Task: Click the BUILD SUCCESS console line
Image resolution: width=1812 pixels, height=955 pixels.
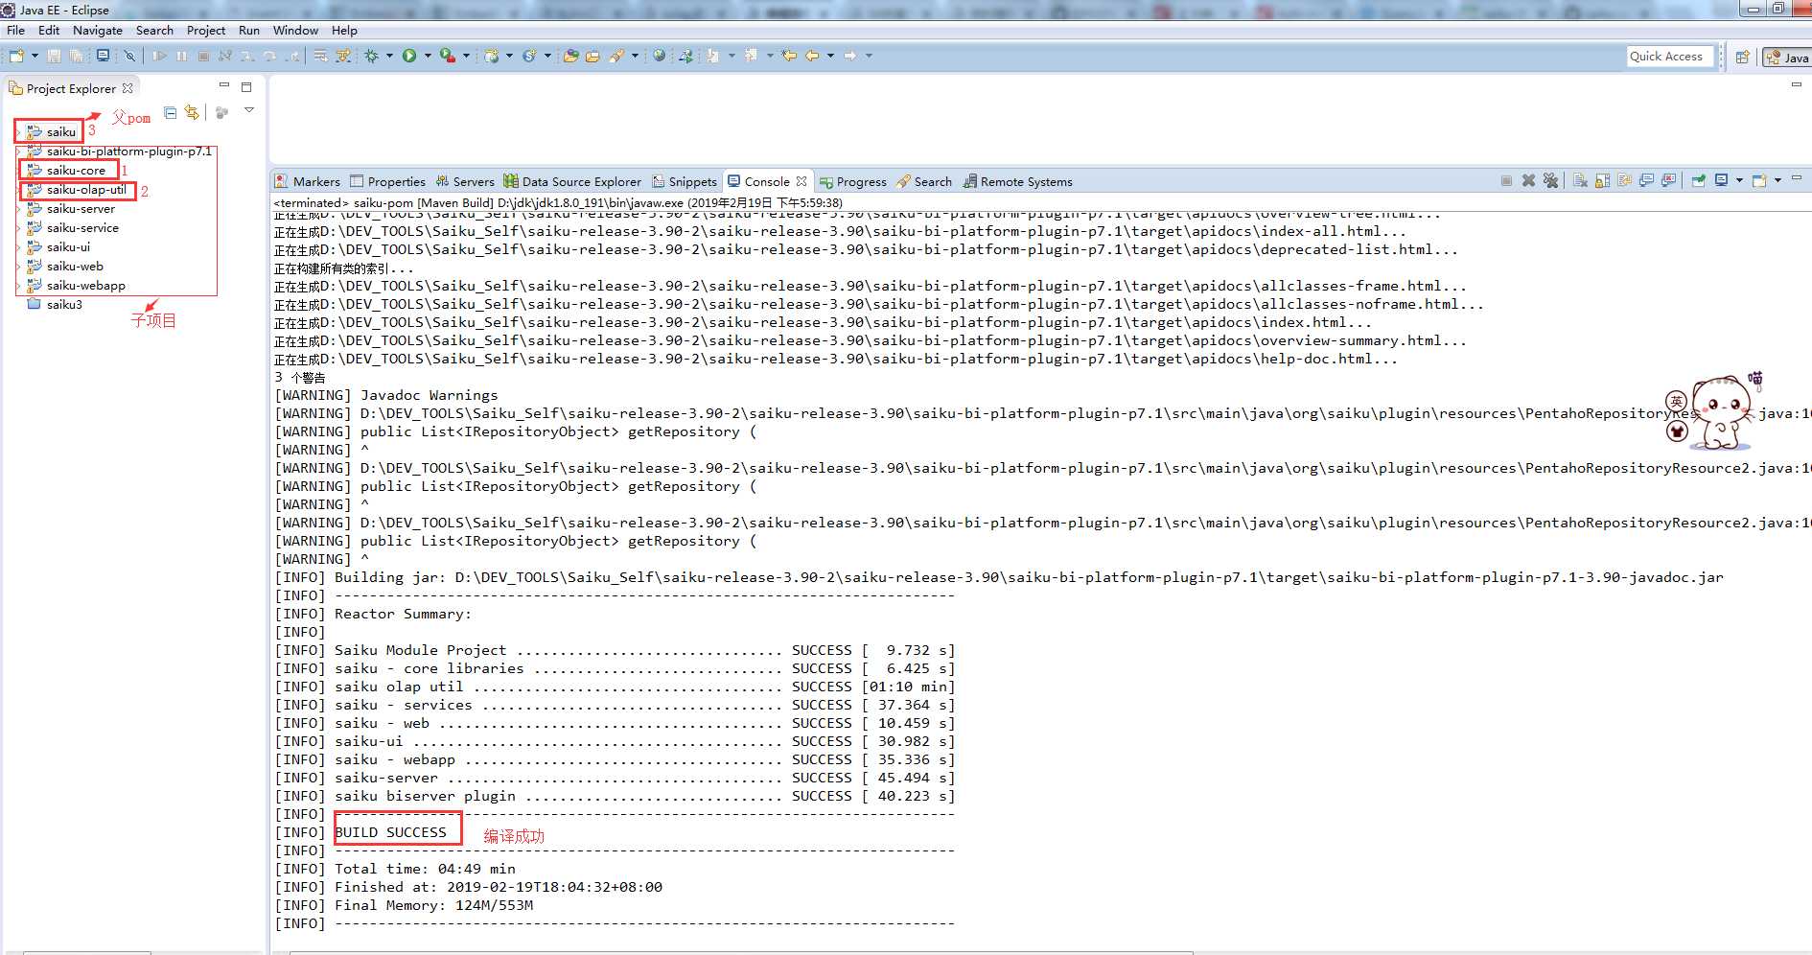Action: tap(390, 832)
